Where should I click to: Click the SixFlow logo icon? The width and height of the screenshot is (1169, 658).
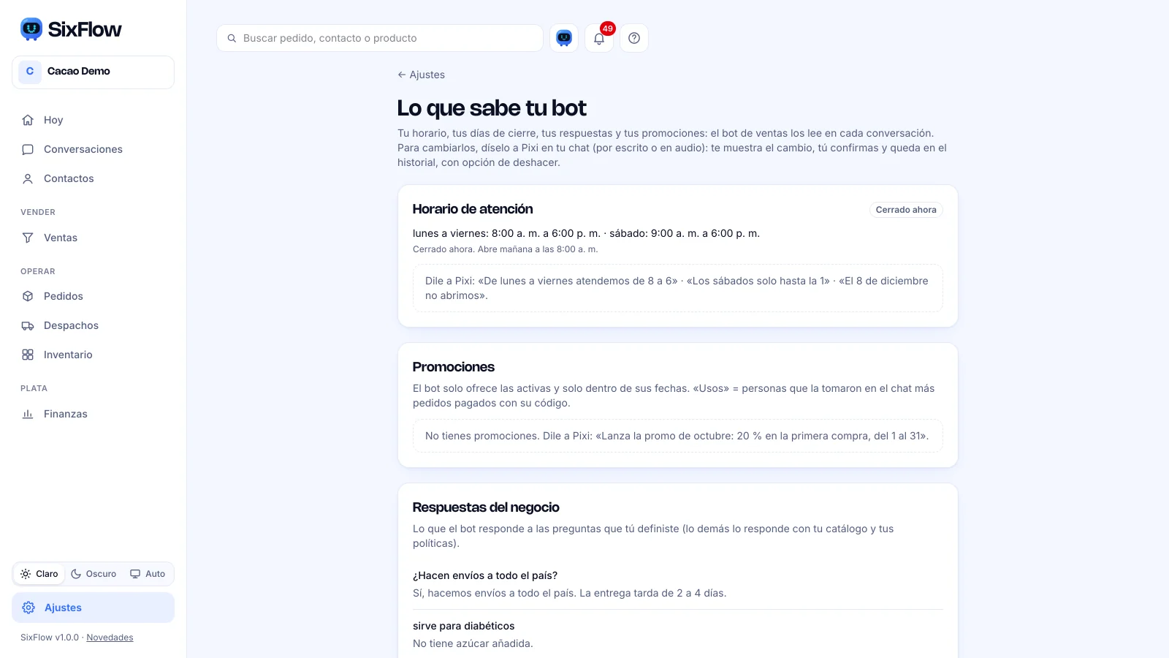tap(31, 29)
